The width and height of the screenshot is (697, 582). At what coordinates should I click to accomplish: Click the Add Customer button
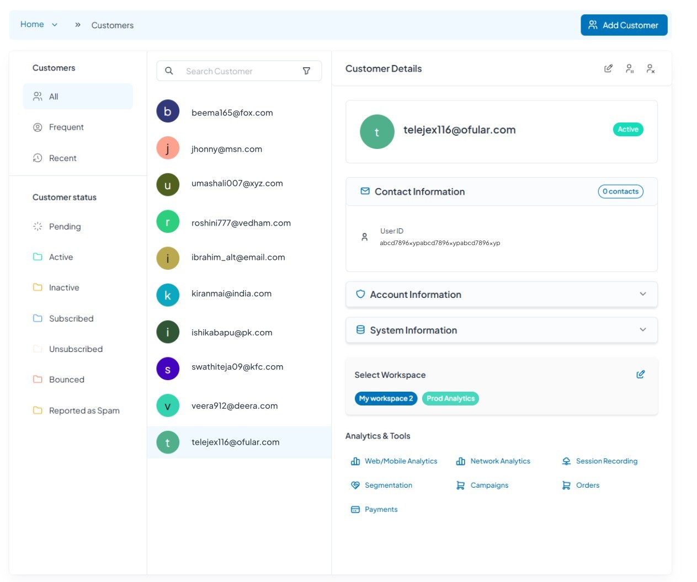(624, 25)
